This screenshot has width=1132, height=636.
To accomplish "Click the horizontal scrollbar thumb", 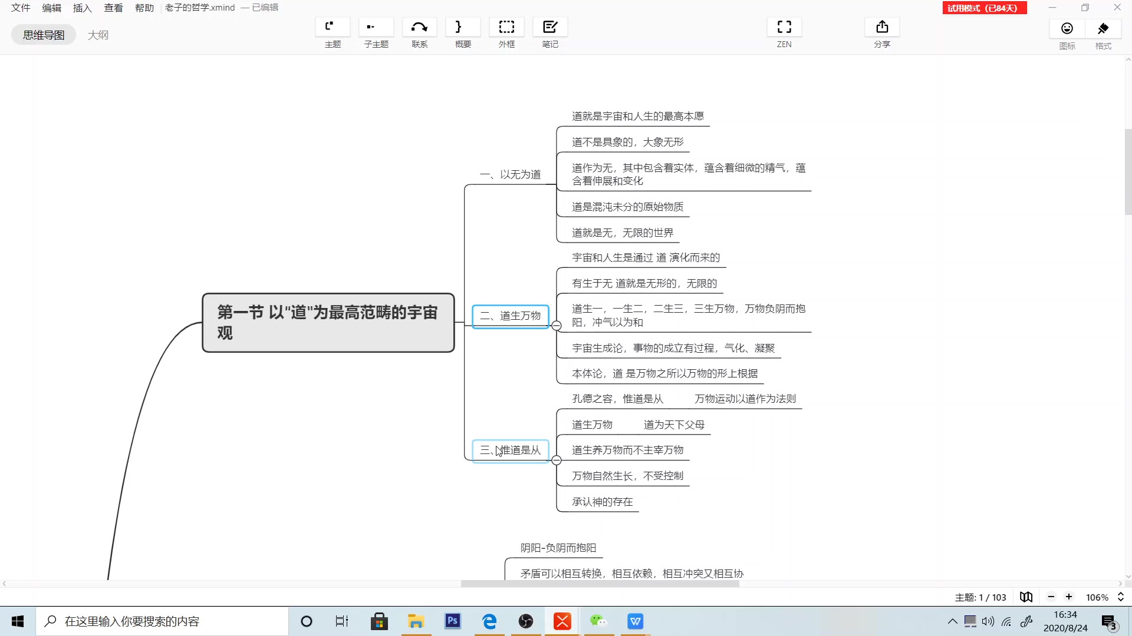I will click(600, 584).
